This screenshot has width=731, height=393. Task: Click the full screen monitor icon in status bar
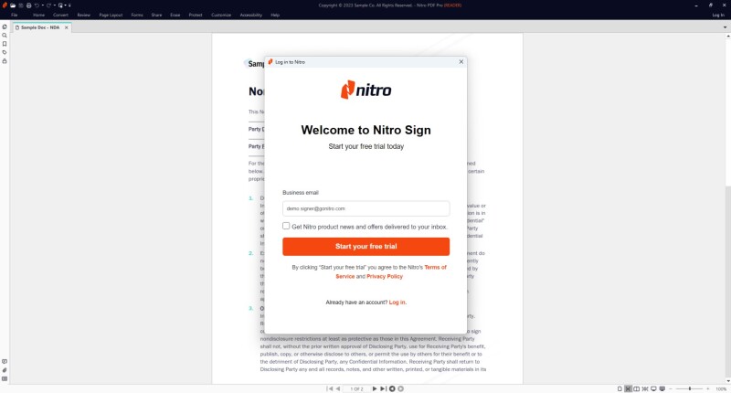pos(653,388)
